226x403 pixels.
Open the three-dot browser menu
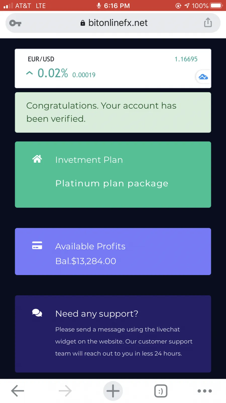tap(205, 391)
